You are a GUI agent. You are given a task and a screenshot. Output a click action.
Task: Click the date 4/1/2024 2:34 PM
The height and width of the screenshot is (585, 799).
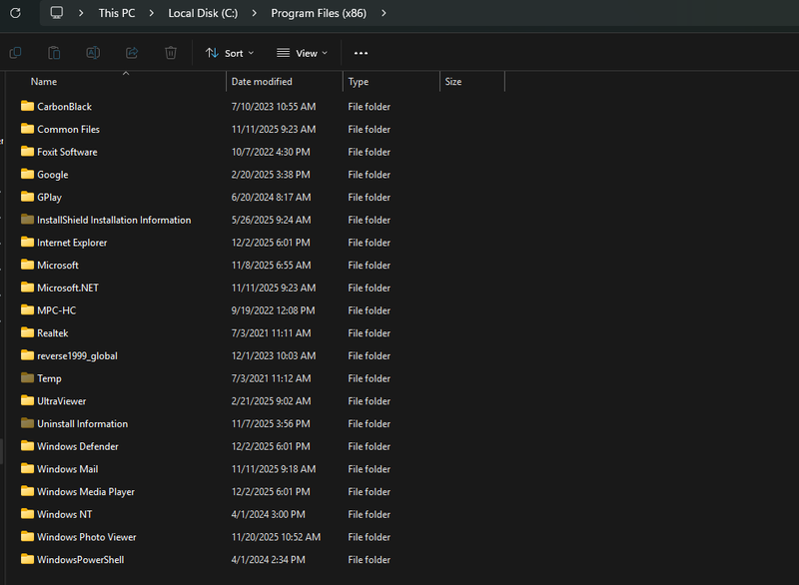[269, 559]
